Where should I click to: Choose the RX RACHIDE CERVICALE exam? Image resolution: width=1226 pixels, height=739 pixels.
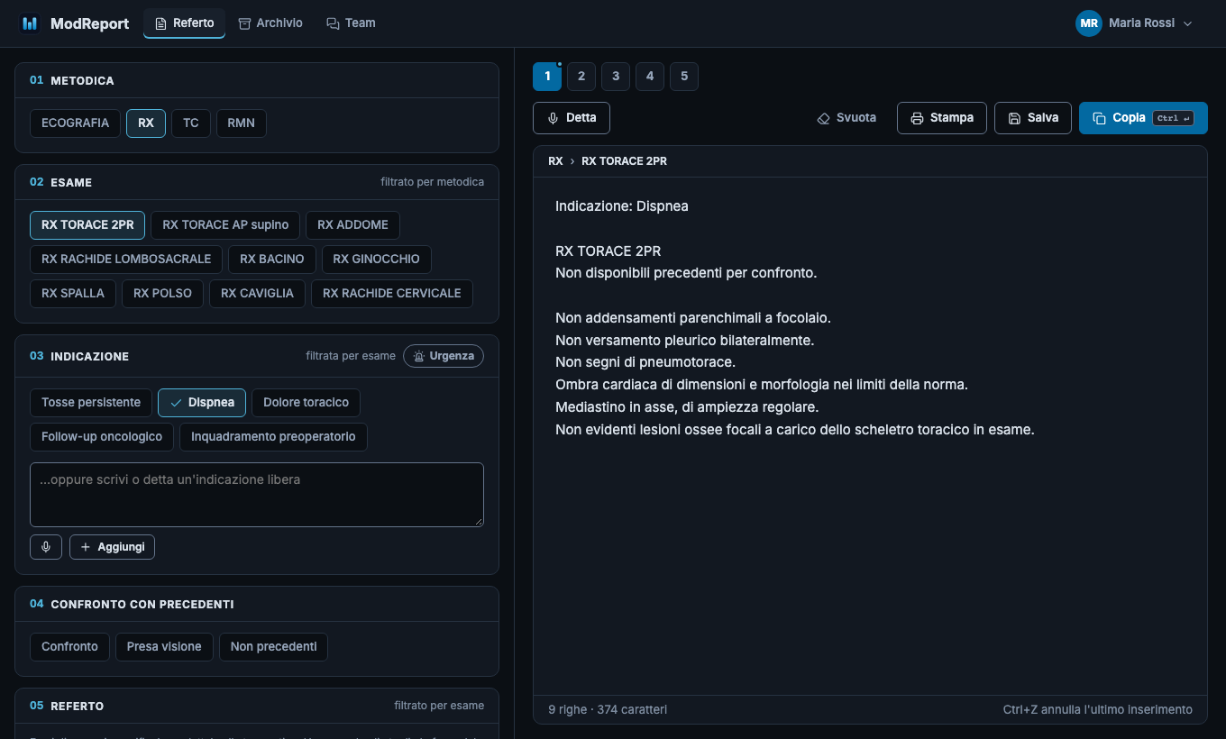point(392,294)
